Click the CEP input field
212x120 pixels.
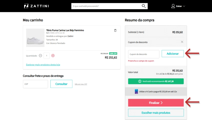coord(35,84)
